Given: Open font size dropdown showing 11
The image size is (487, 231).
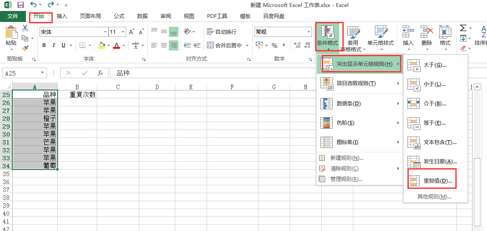Looking at the screenshot, I should pos(124,32).
